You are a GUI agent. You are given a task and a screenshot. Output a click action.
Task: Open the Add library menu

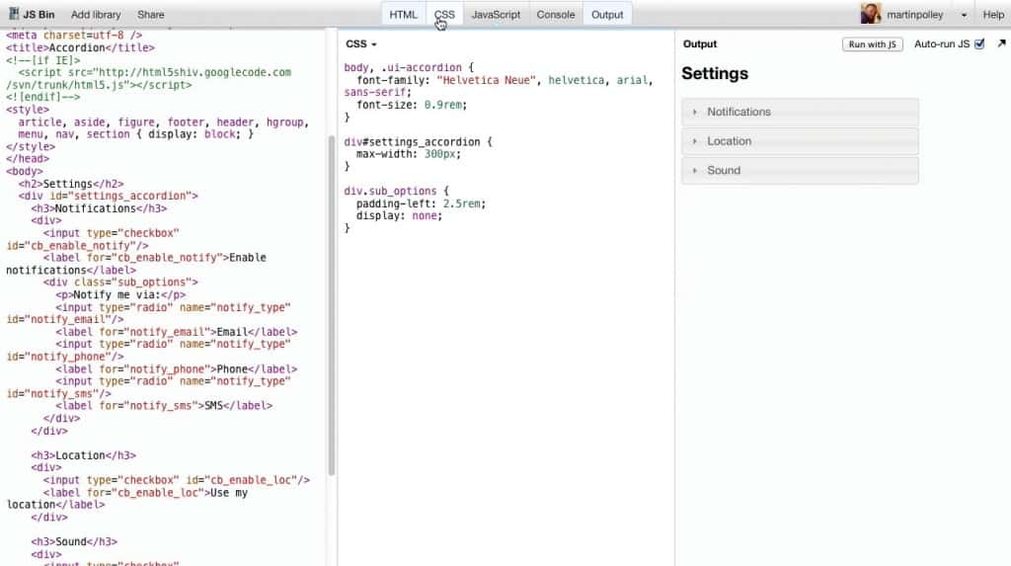(96, 14)
